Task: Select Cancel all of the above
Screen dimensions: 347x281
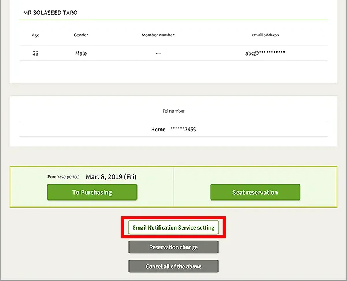Action: pyautogui.click(x=173, y=266)
